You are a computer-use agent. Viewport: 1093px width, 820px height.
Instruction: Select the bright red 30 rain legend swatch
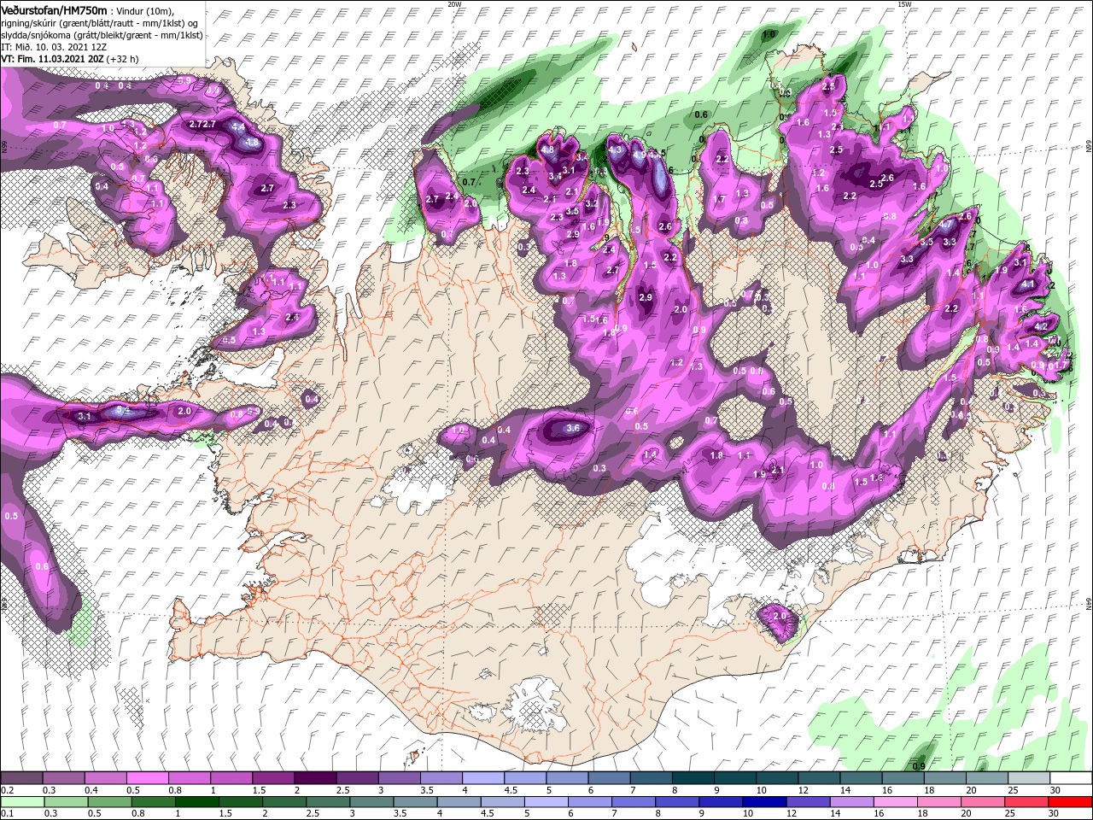point(1071,802)
